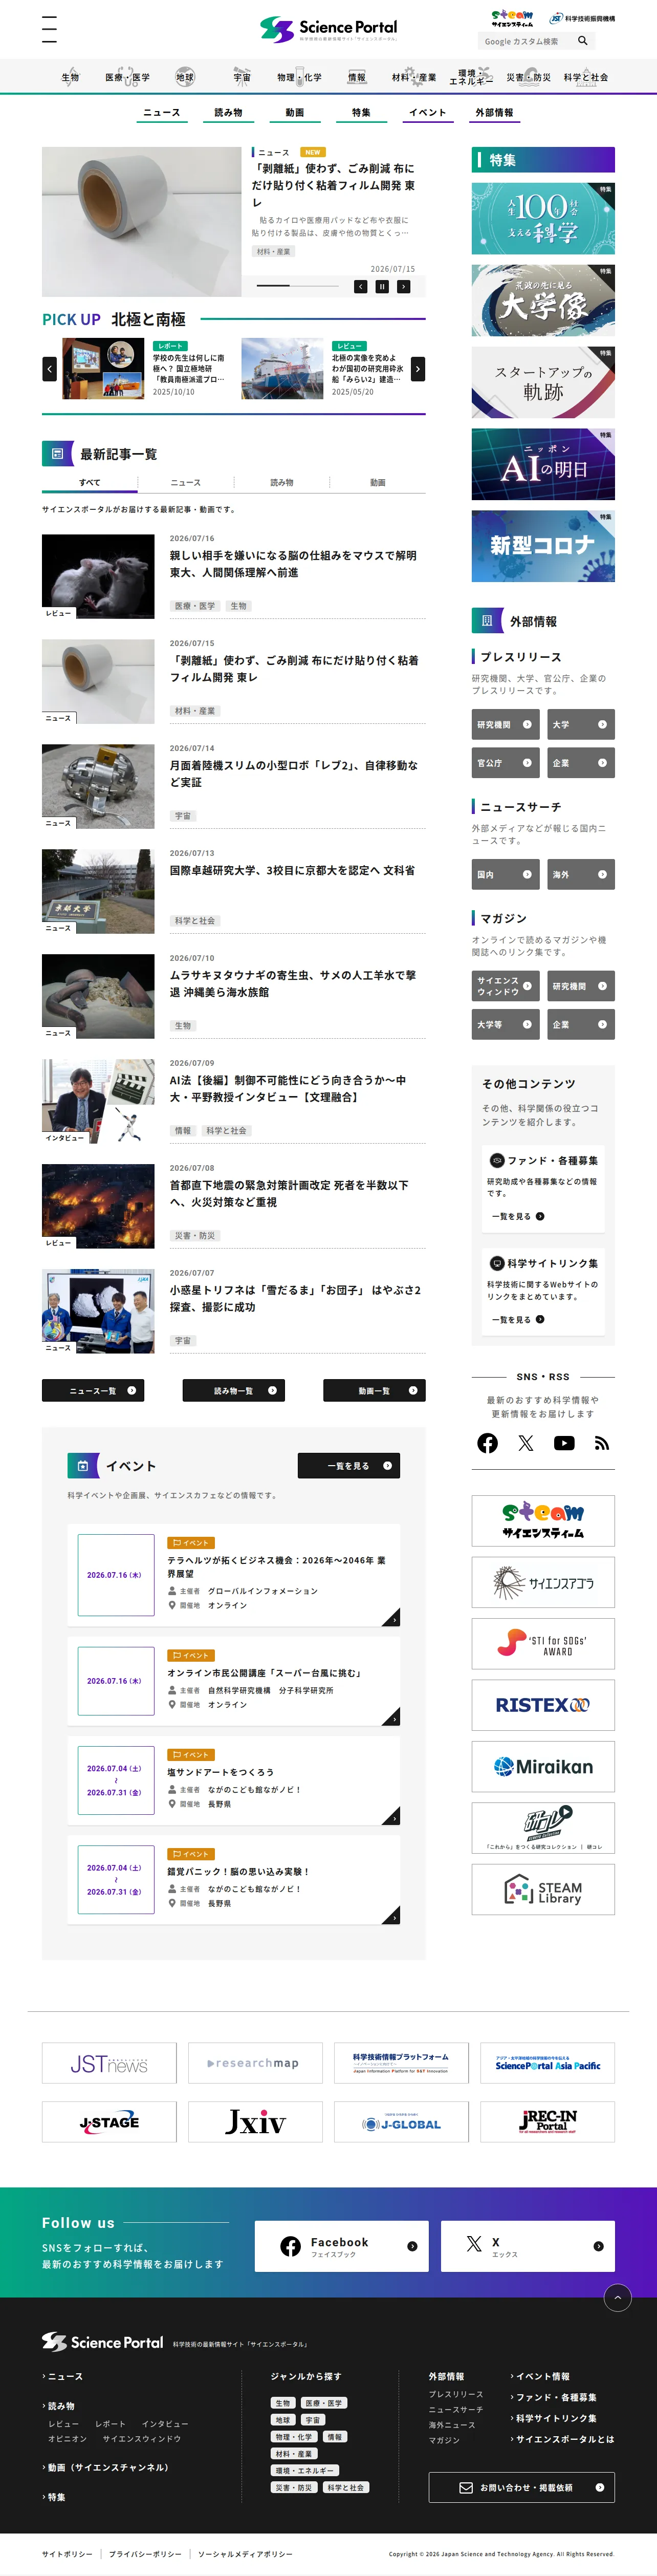Click the 材料・産業 tag under the 剥離紙 article
The height and width of the screenshot is (2576, 657).
coord(195,711)
